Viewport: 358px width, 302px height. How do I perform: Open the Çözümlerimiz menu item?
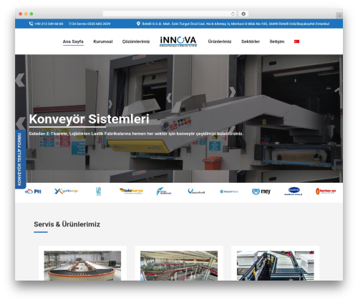136,41
